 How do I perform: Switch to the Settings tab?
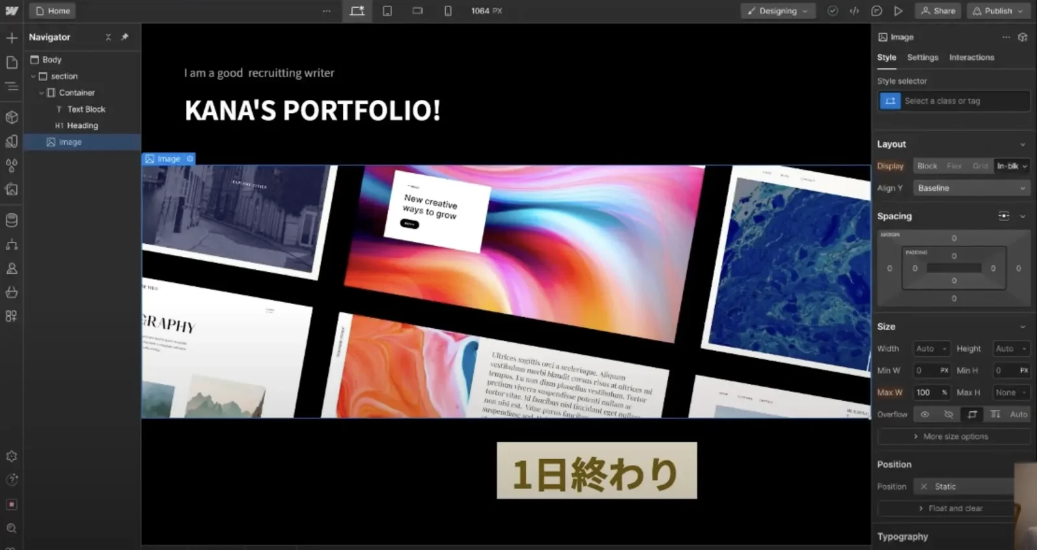pyautogui.click(x=922, y=57)
